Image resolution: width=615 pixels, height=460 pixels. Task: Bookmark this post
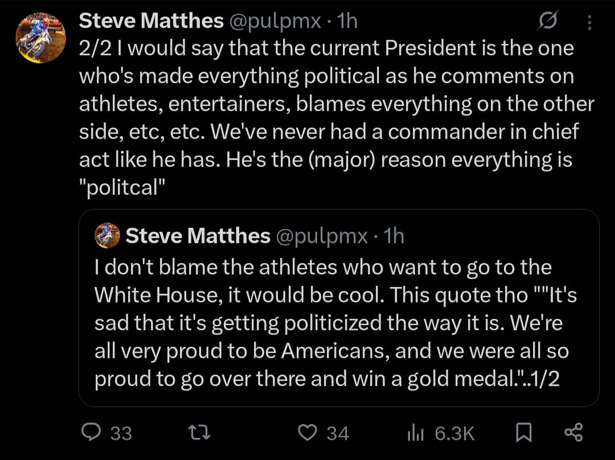(x=523, y=433)
